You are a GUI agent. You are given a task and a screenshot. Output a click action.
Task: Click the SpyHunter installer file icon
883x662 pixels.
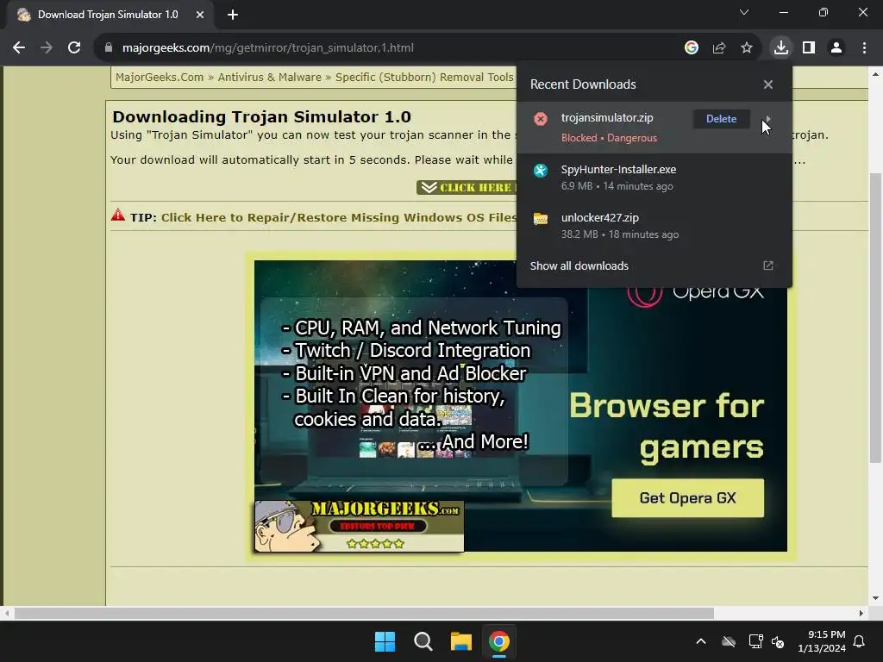point(541,170)
